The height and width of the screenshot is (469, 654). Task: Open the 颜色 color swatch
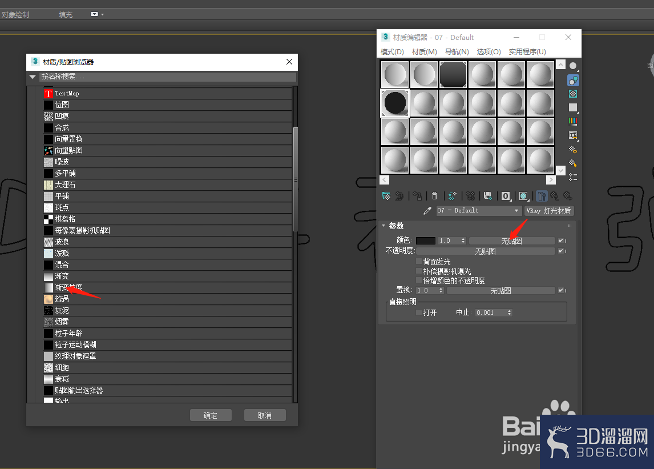pyautogui.click(x=426, y=240)
